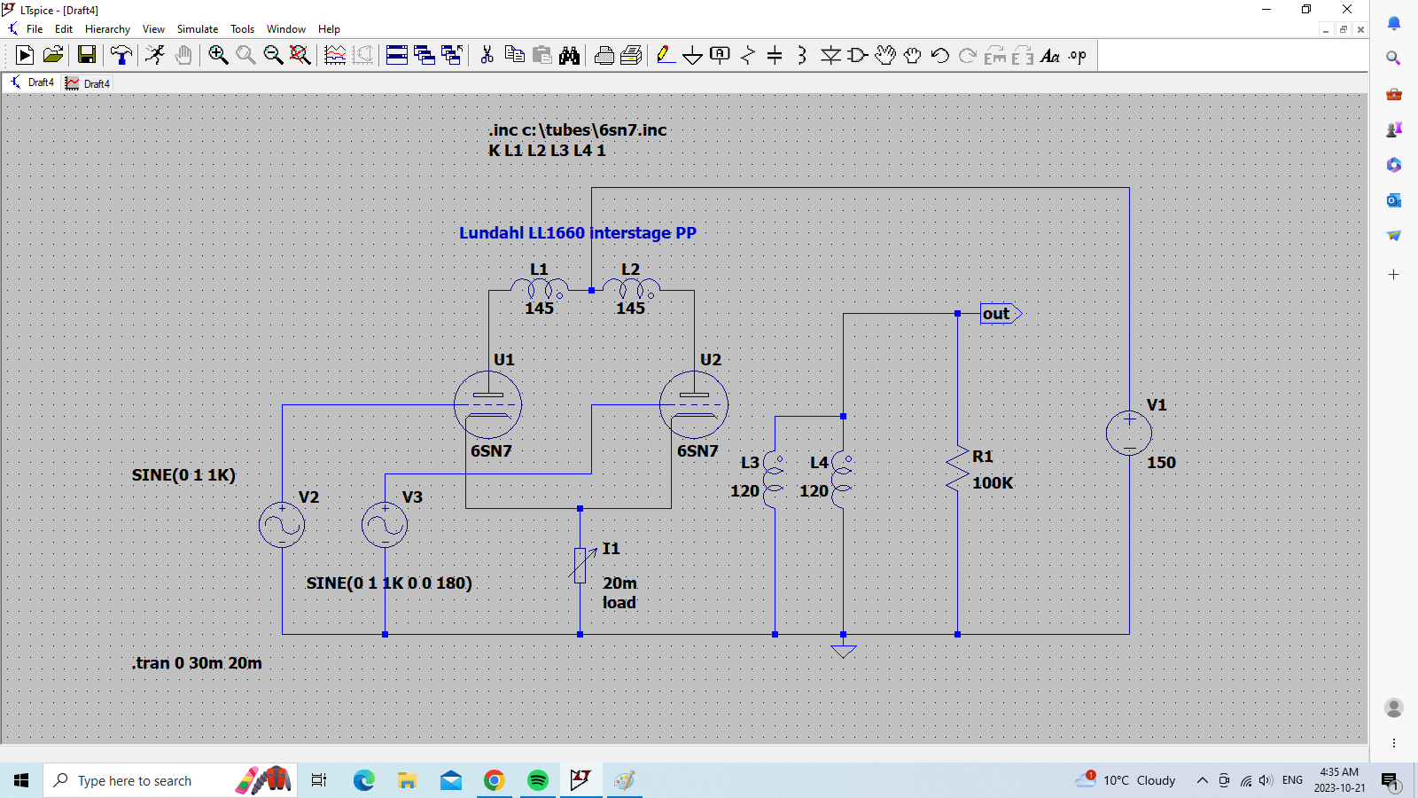Screen dimensions: 1418x798
Task: Click the Pick visible traces icon
Action: pyautogui.click(x=335, y=55)
